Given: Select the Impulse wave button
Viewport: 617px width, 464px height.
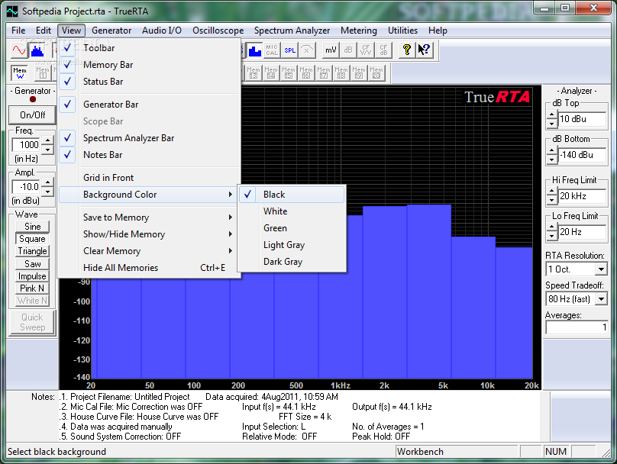Looking at the screenshot, I should tap(32, 276).
